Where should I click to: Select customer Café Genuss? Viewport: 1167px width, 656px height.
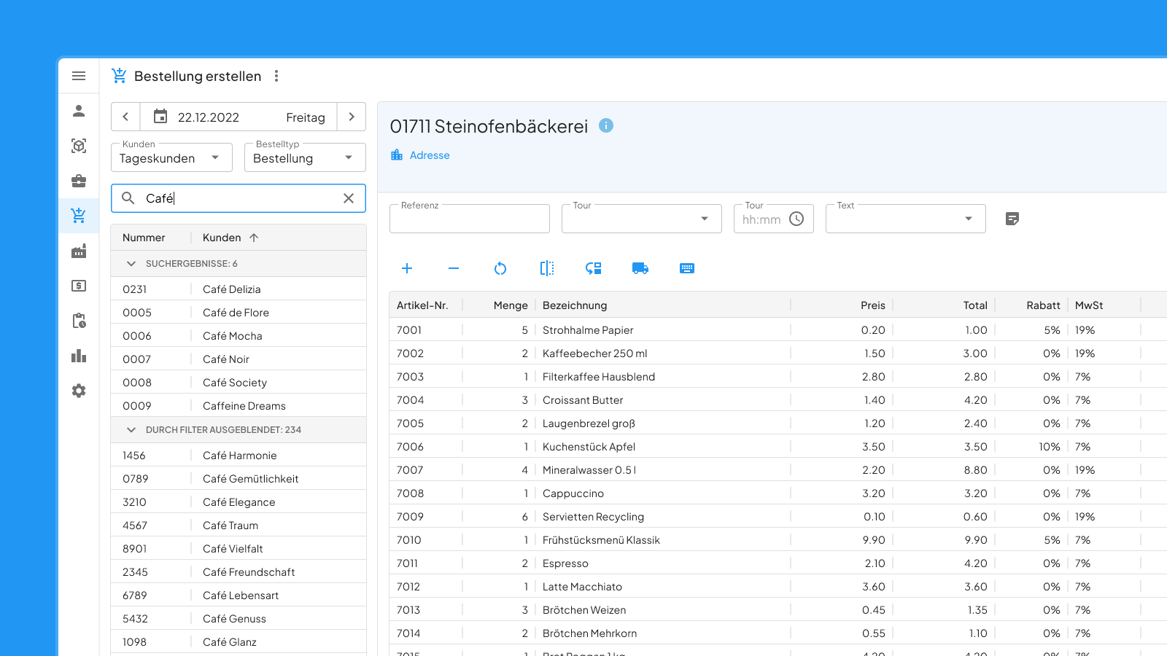tap(239, 619)
